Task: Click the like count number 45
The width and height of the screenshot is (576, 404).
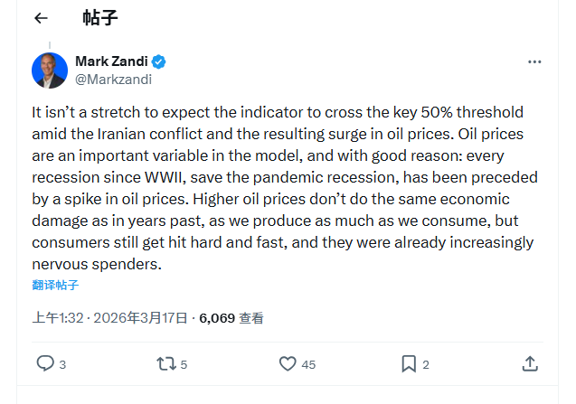Action: (x=308, y=364)
